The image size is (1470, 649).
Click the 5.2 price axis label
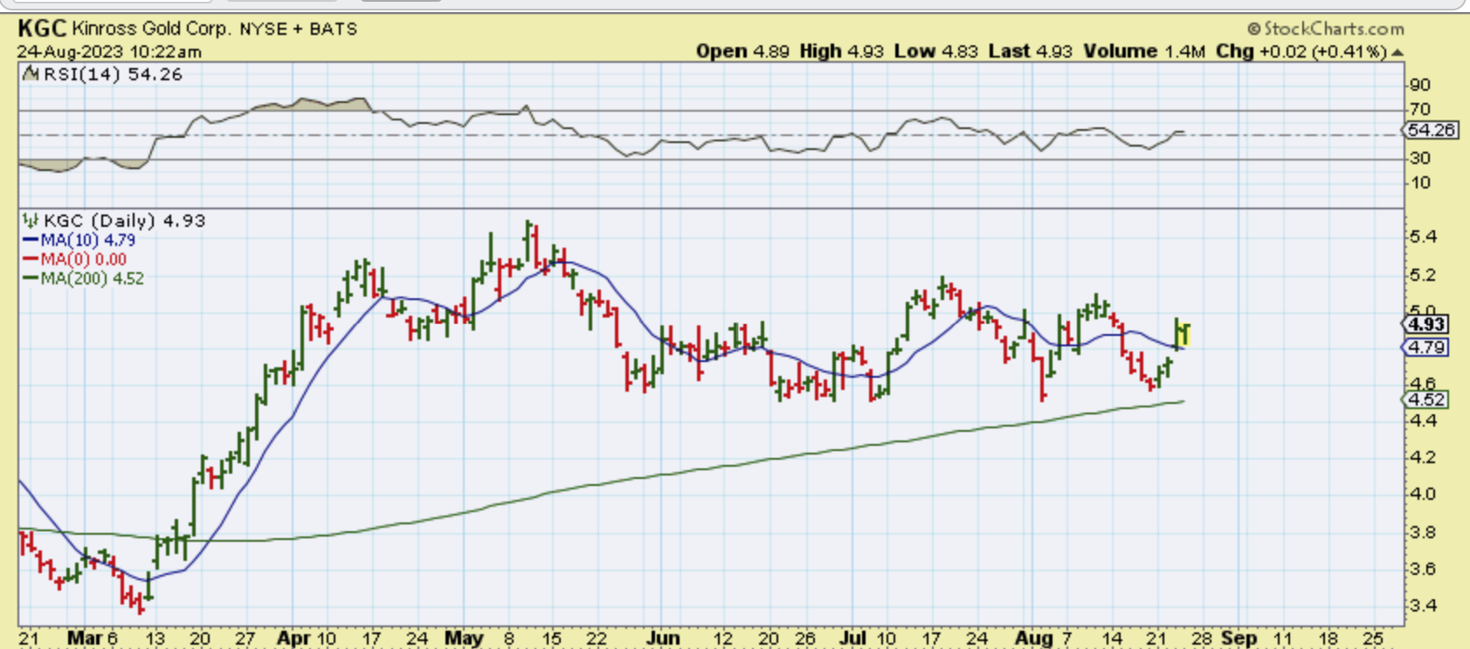tap(1423, 275)
